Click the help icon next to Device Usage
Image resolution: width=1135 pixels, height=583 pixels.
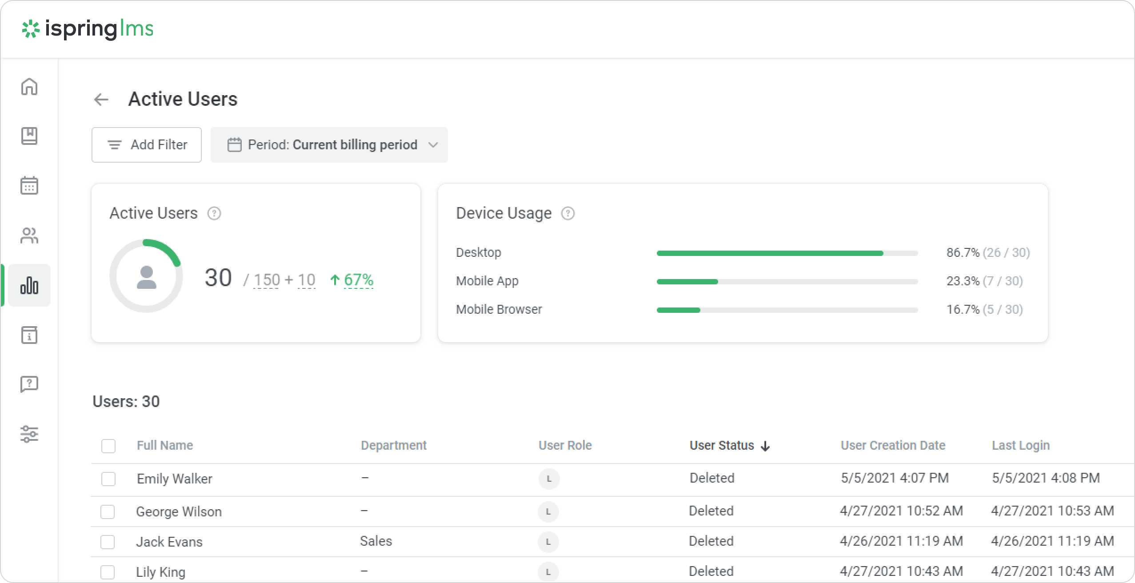(567, 214)
